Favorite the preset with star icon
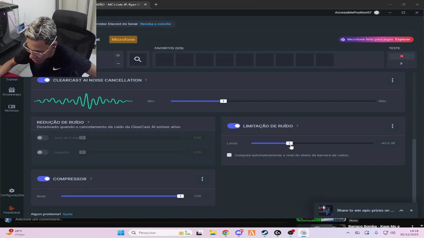The image size is (424, 238). point(118,55)
